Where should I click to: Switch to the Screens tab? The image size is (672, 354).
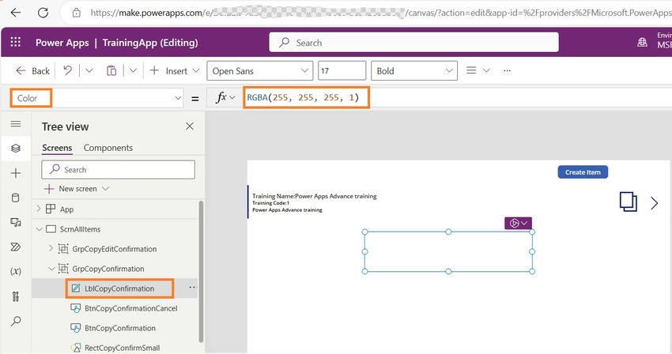click(x=57, y=148)
